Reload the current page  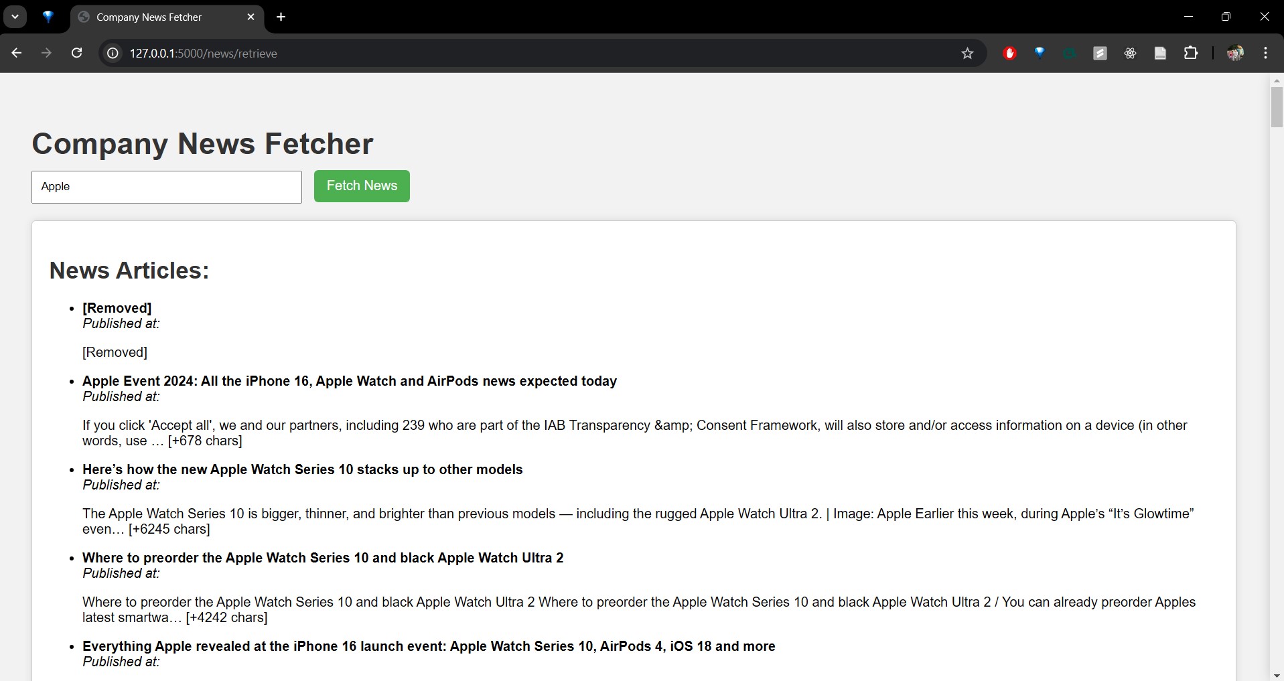pos(76,54)
